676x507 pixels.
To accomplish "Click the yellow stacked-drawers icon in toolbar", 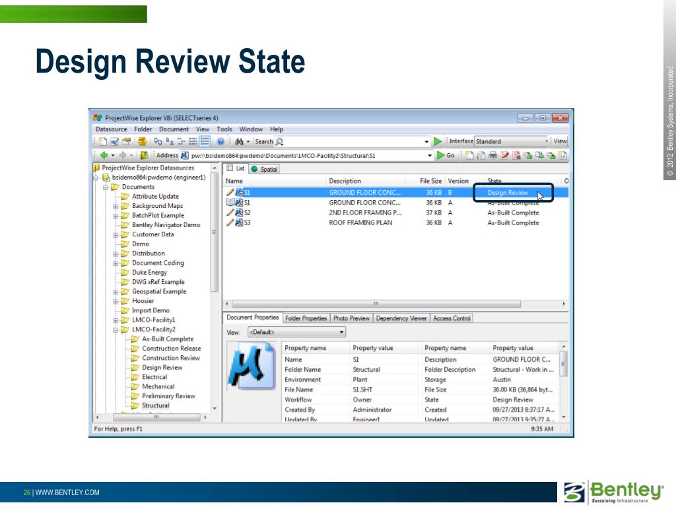I will tap(142, 141).
